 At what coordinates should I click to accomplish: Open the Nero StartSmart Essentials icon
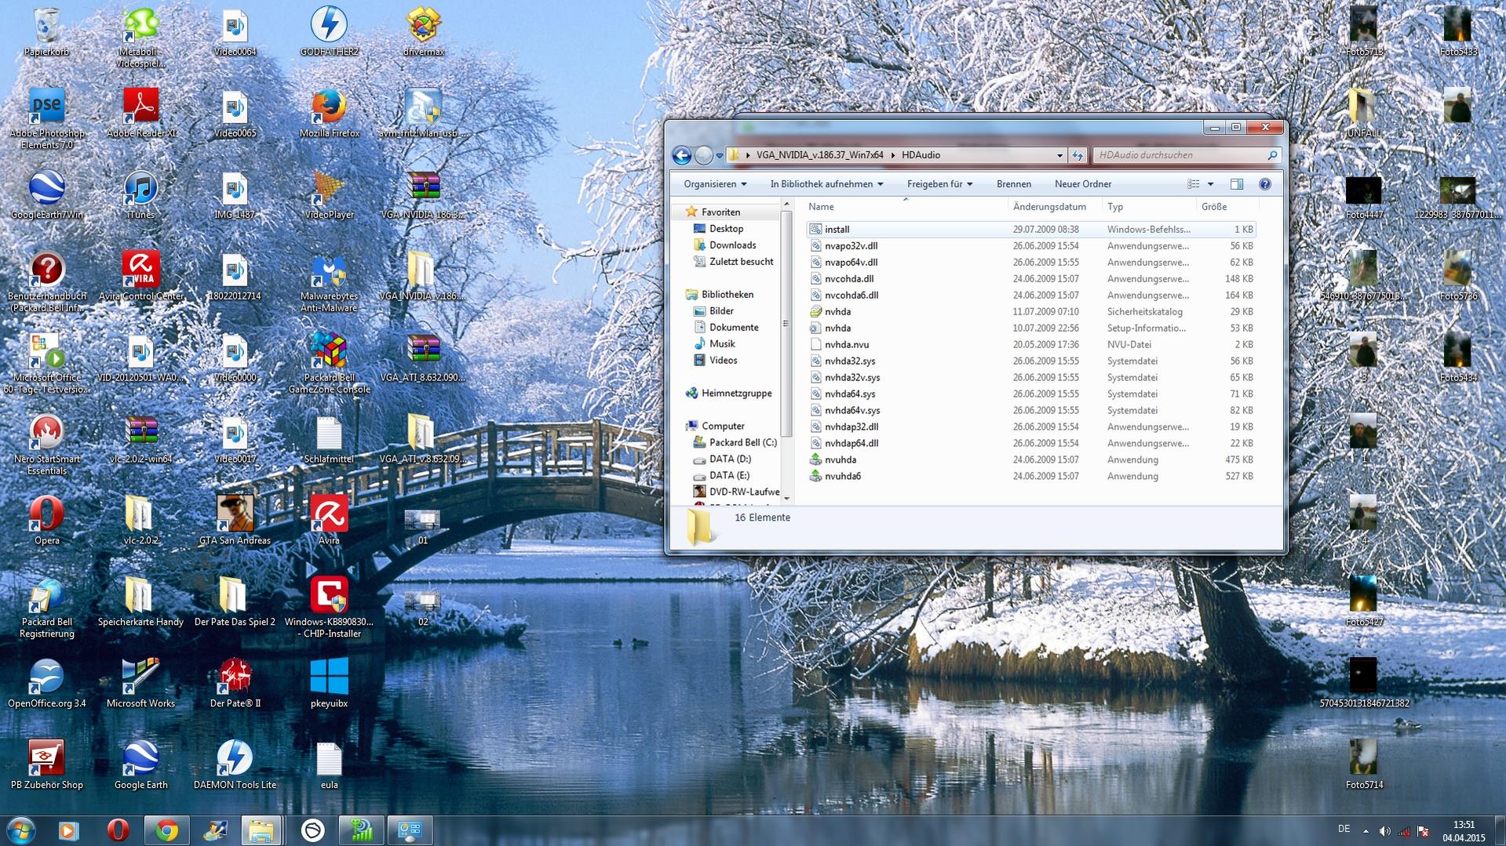(x=46, y=445)
